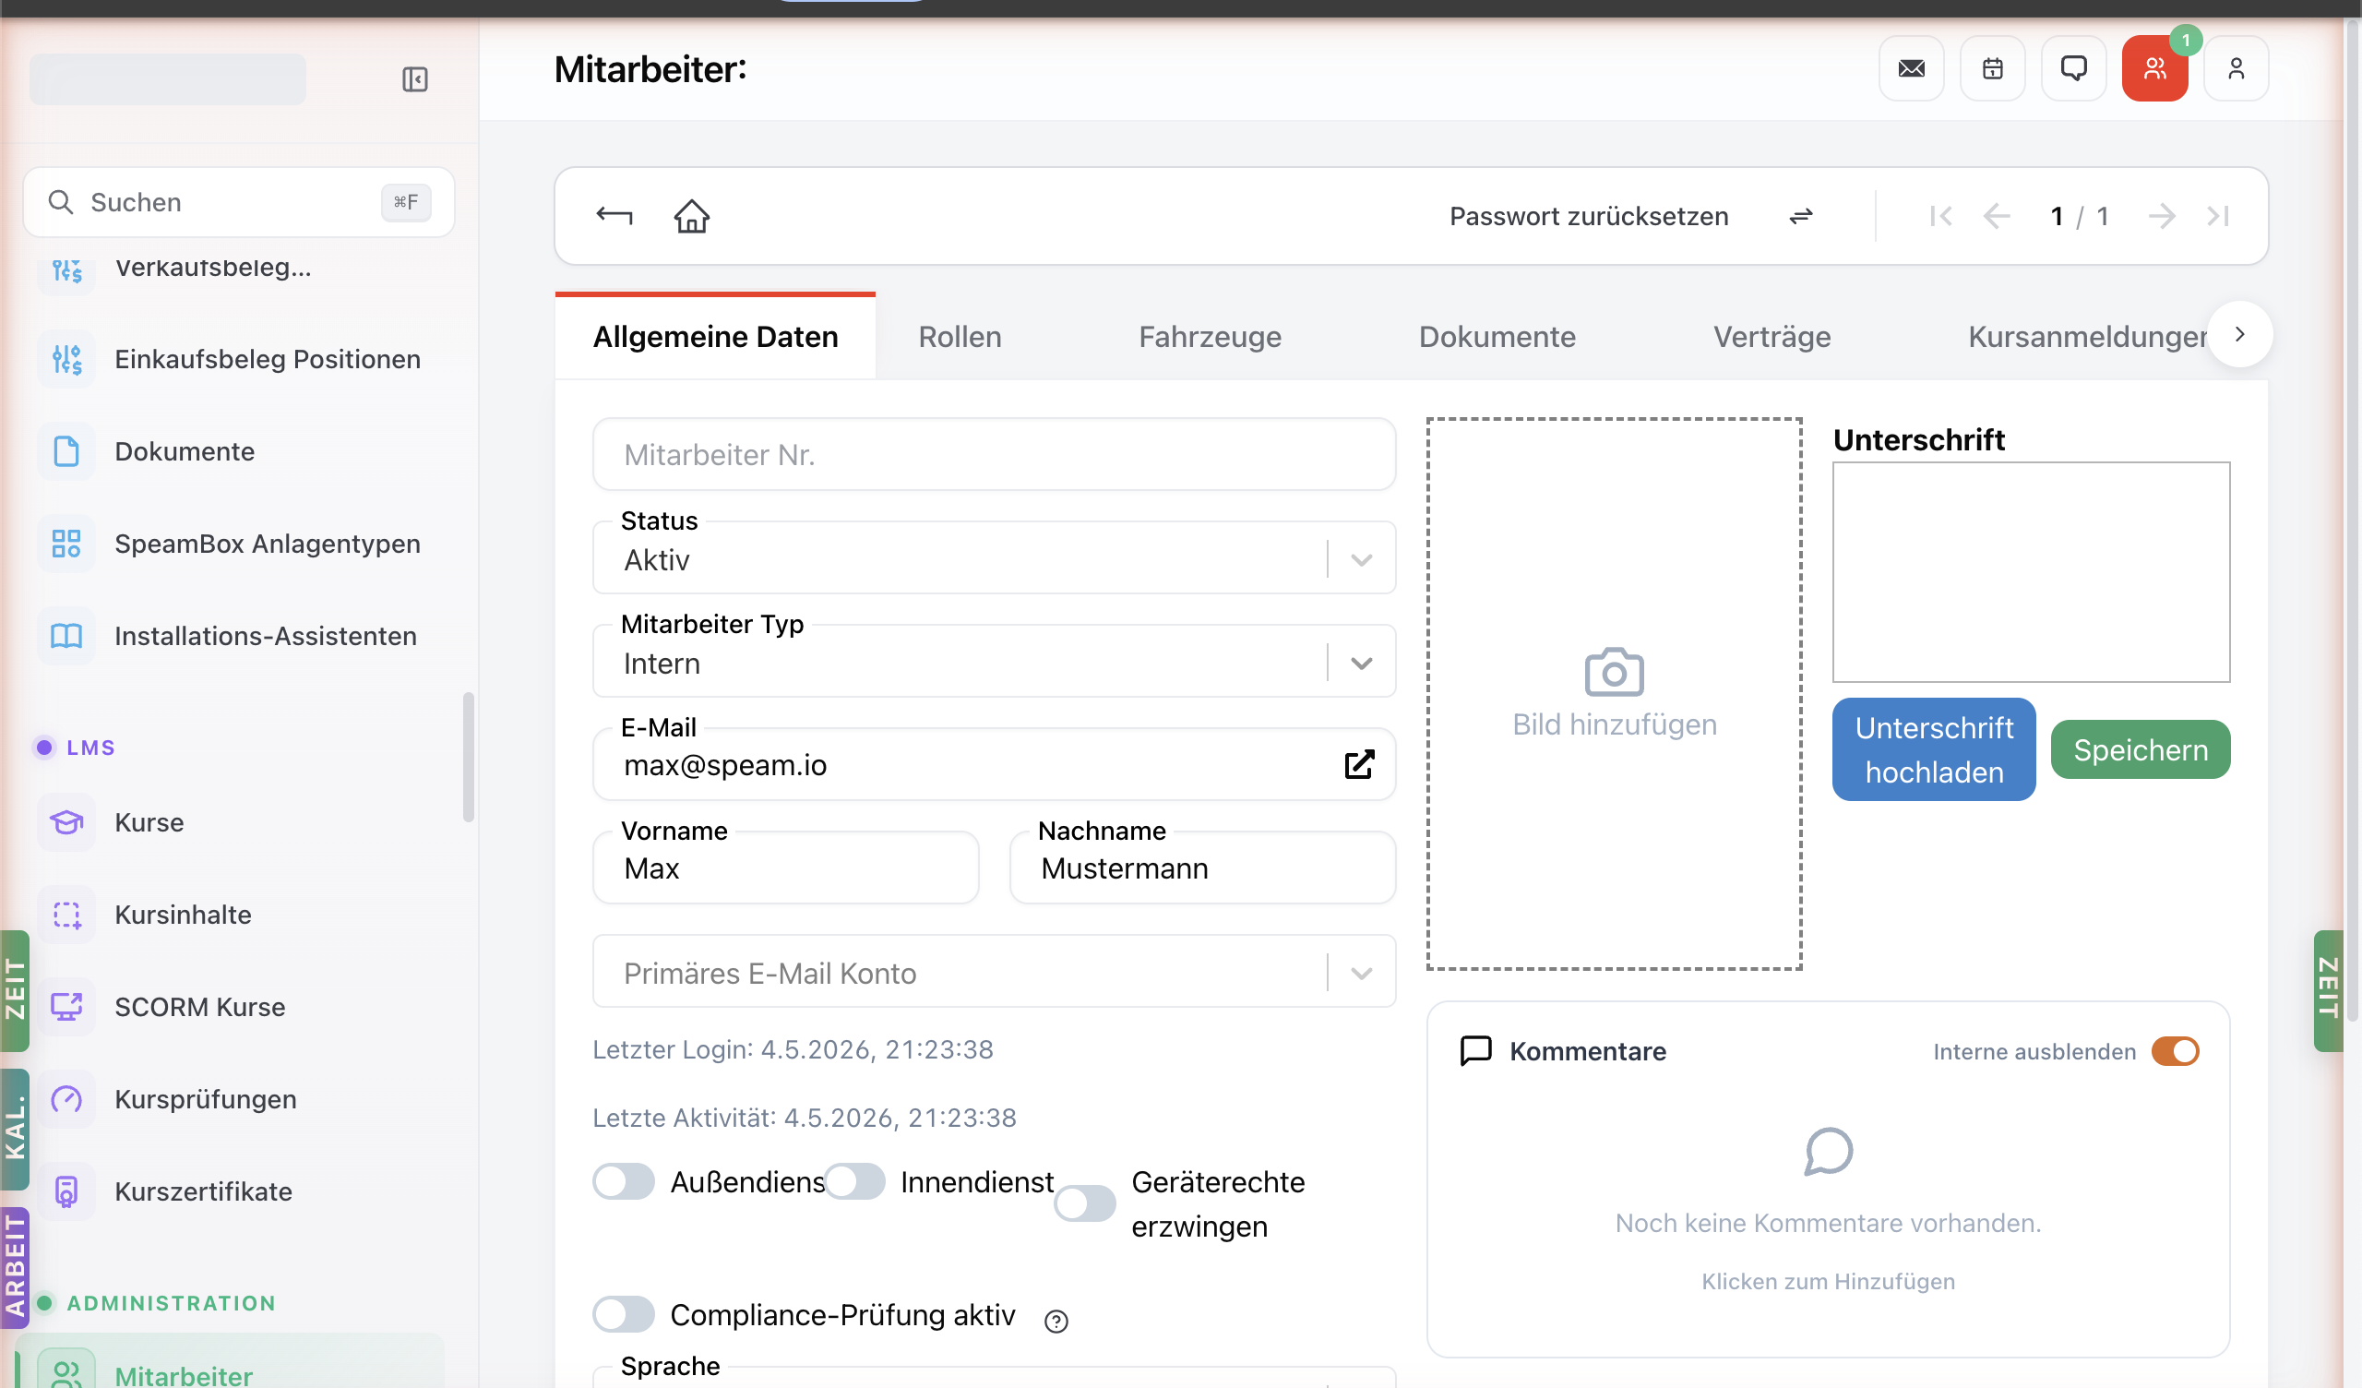
Task: Click the E-Mail input field
Action: click(994, 764)
